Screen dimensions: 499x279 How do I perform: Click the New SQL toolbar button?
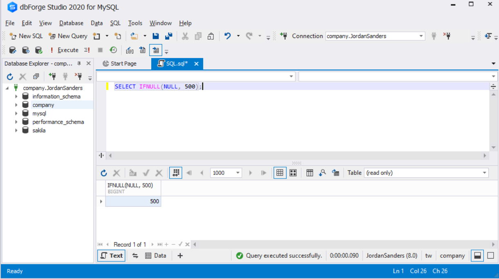click(x=26, y=36)
